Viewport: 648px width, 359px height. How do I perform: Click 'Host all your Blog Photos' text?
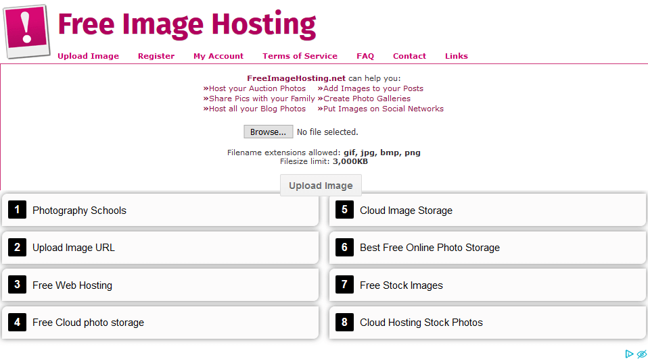(x=258, y=109)
